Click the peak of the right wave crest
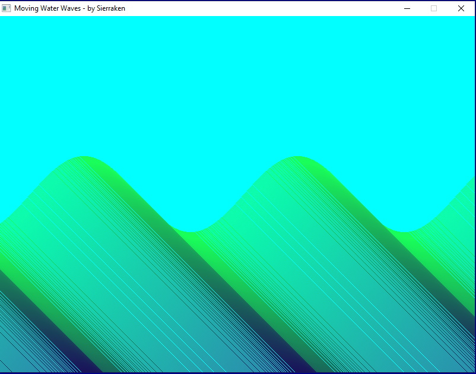 (x=297, y=158)
